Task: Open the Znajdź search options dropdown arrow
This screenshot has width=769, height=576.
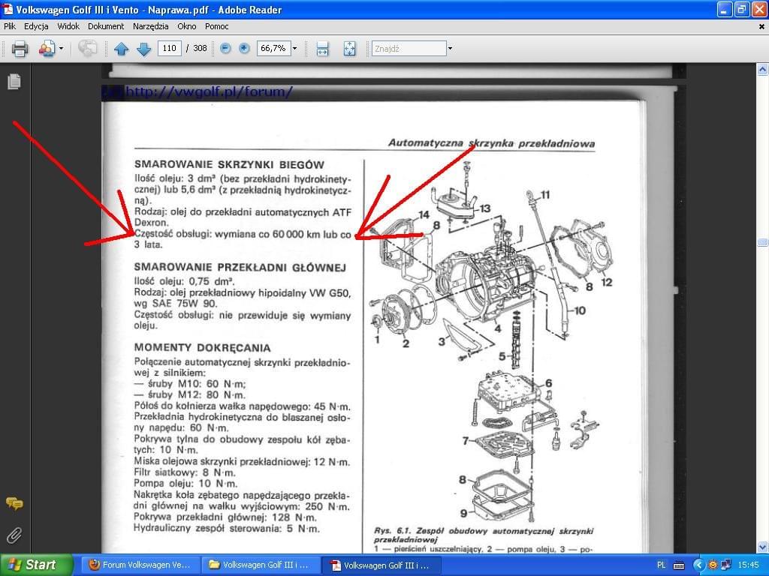Action: coord(450,49)
